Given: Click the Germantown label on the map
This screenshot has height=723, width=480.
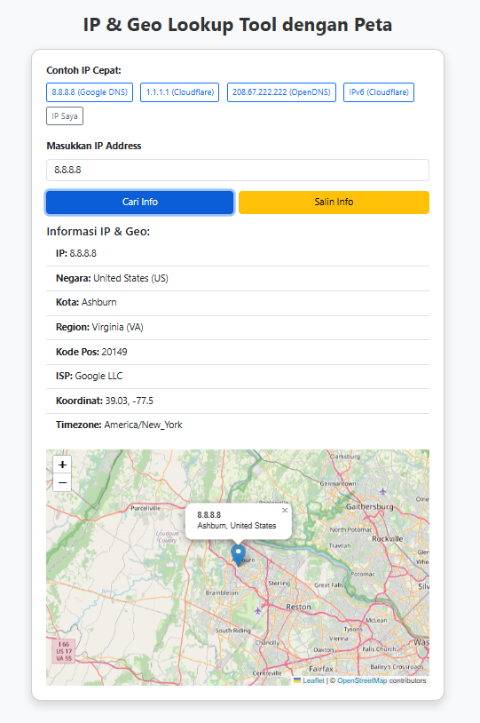Looking at the screenshot, I should coord(338,484).
